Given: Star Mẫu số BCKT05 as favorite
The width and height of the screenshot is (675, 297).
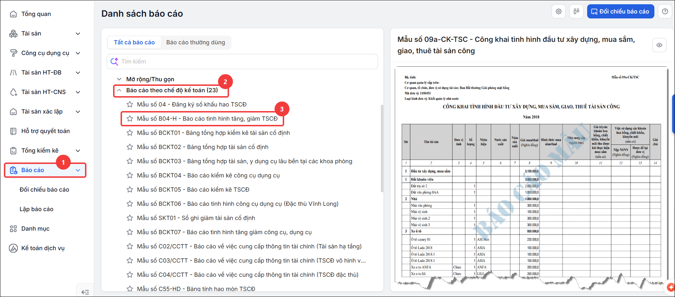Looking at the screenshot, I should [x=130, y=189].
